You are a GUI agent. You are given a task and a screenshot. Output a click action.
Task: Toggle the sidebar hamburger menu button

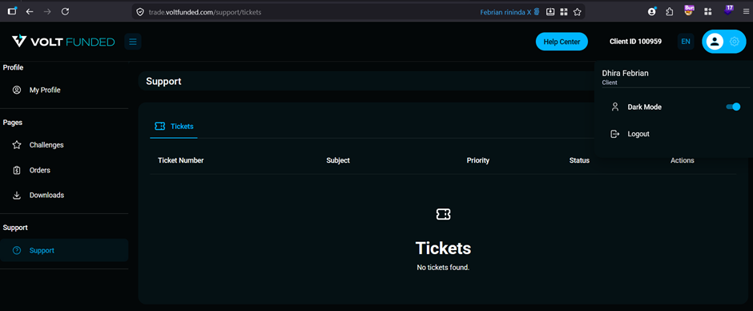133,42
